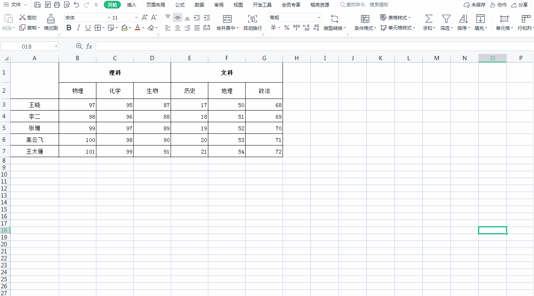Click the zoom magnifier beside formula bar
The height and width of the screenshot is (296, 534).
(79, 46)
